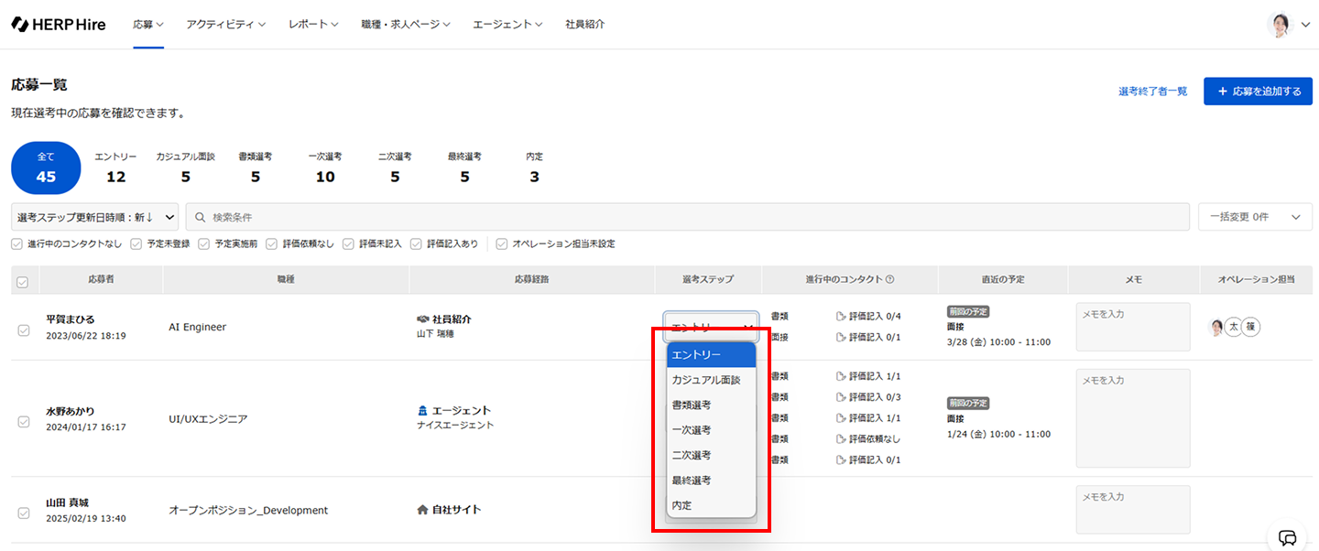Viewport: 1319px width, 551px height.
Task: Open applicant 平賀まひる's details
Action: [x=71, y=319]
